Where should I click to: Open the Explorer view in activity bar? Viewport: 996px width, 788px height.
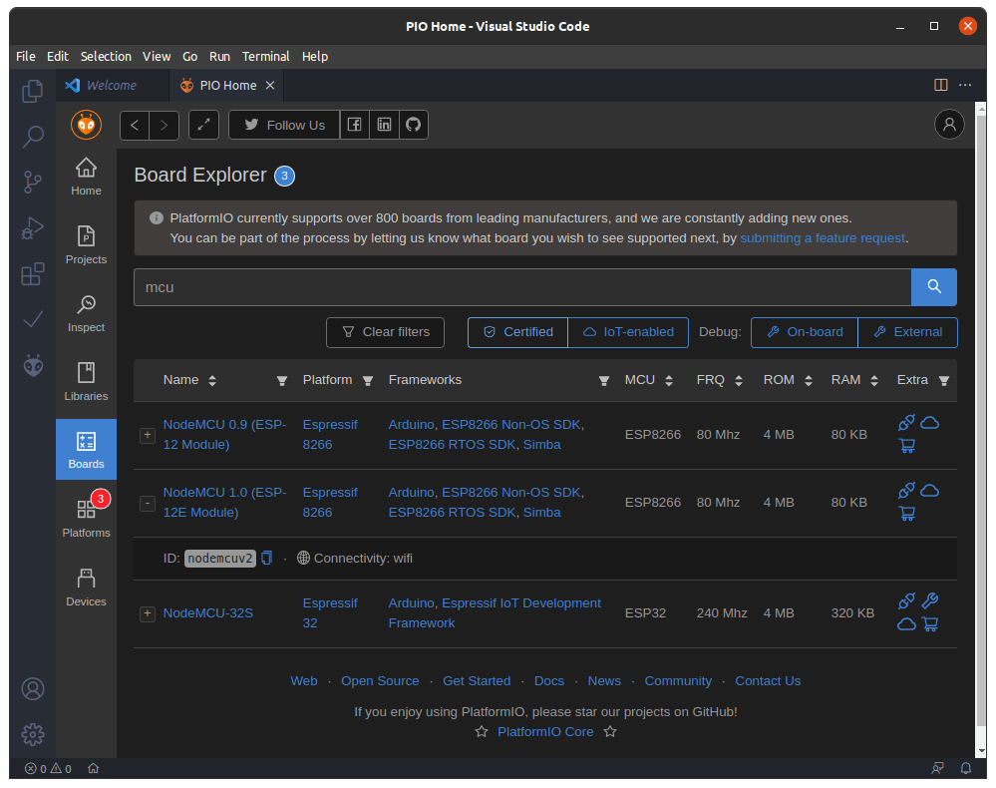[32, 91]
